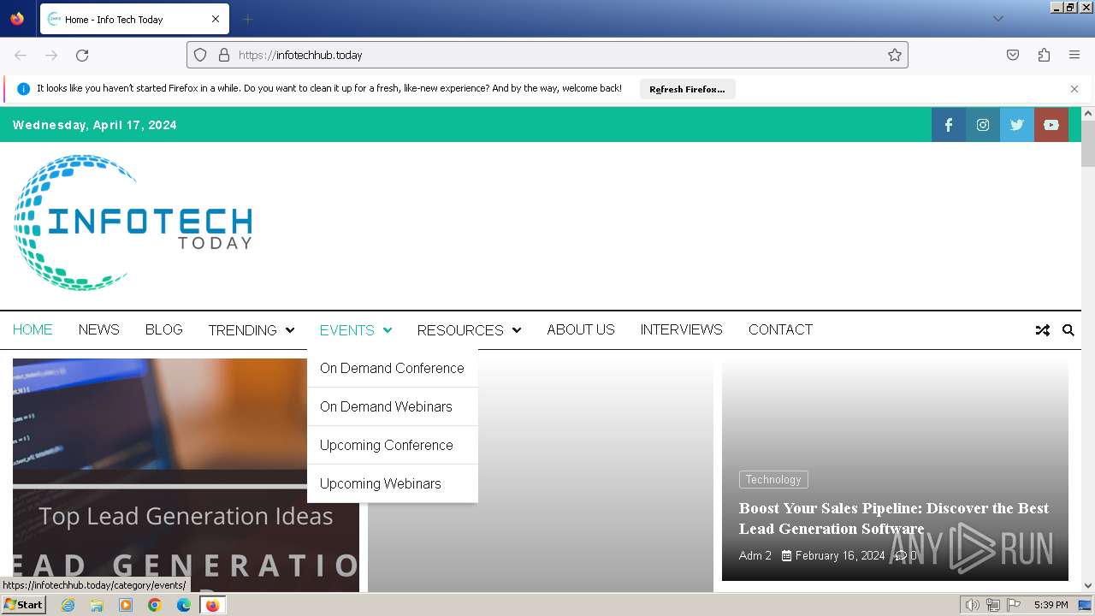This screenshot has width=1095, height=616.
Task: Open the Save to Pocket icon
Action: pos(1013,55)
